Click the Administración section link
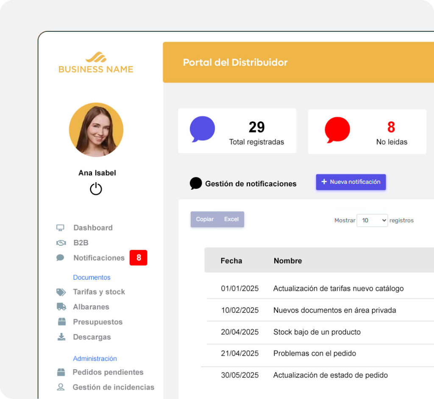The height and width of the screenshot is (399, 434). [95, 359]
